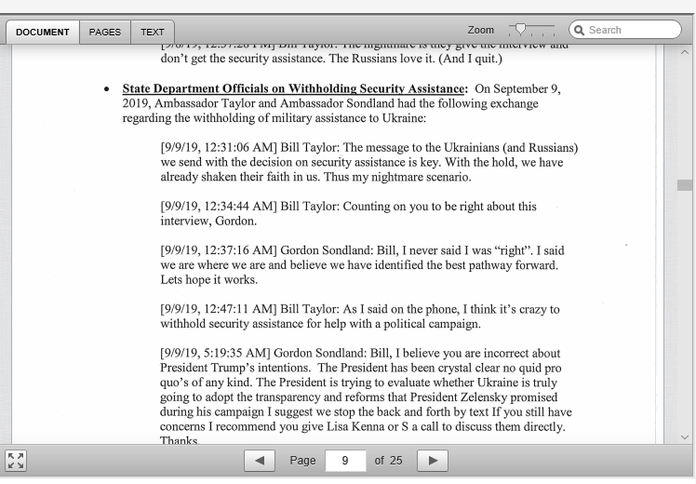Toggle fullscreen expand icon
Image resolution: width=696 pixels, height=484 pixels.
tap(16, 461)
